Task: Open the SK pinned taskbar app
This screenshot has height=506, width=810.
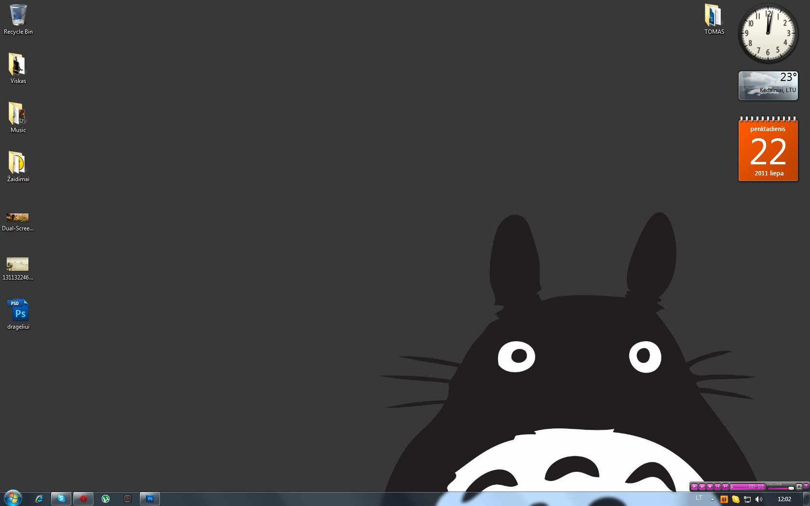Action: click(x=128, y=499)
